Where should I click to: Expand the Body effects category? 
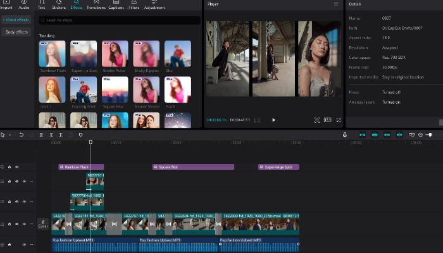click(16, 32)
